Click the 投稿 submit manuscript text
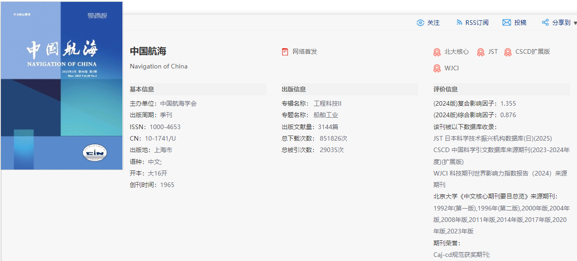Viewport: 577px width, 261px height. point(520,23)
